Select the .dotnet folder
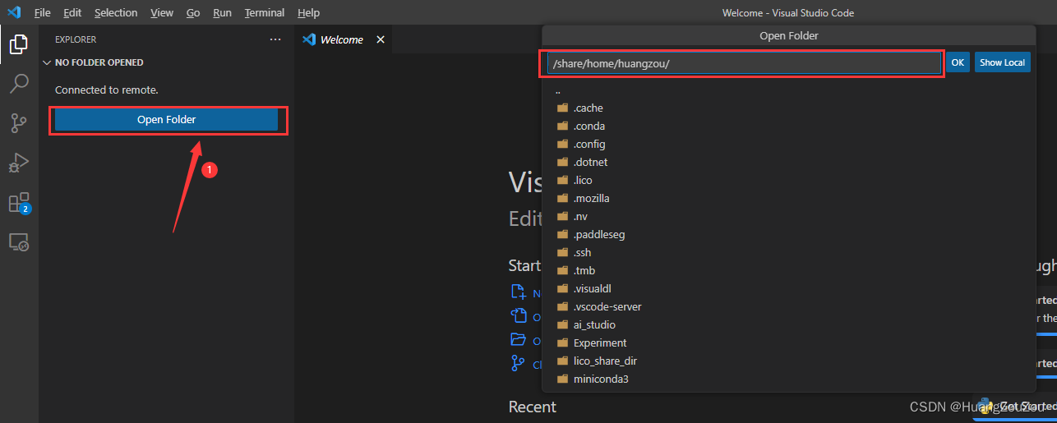 [x=788, y=163]
